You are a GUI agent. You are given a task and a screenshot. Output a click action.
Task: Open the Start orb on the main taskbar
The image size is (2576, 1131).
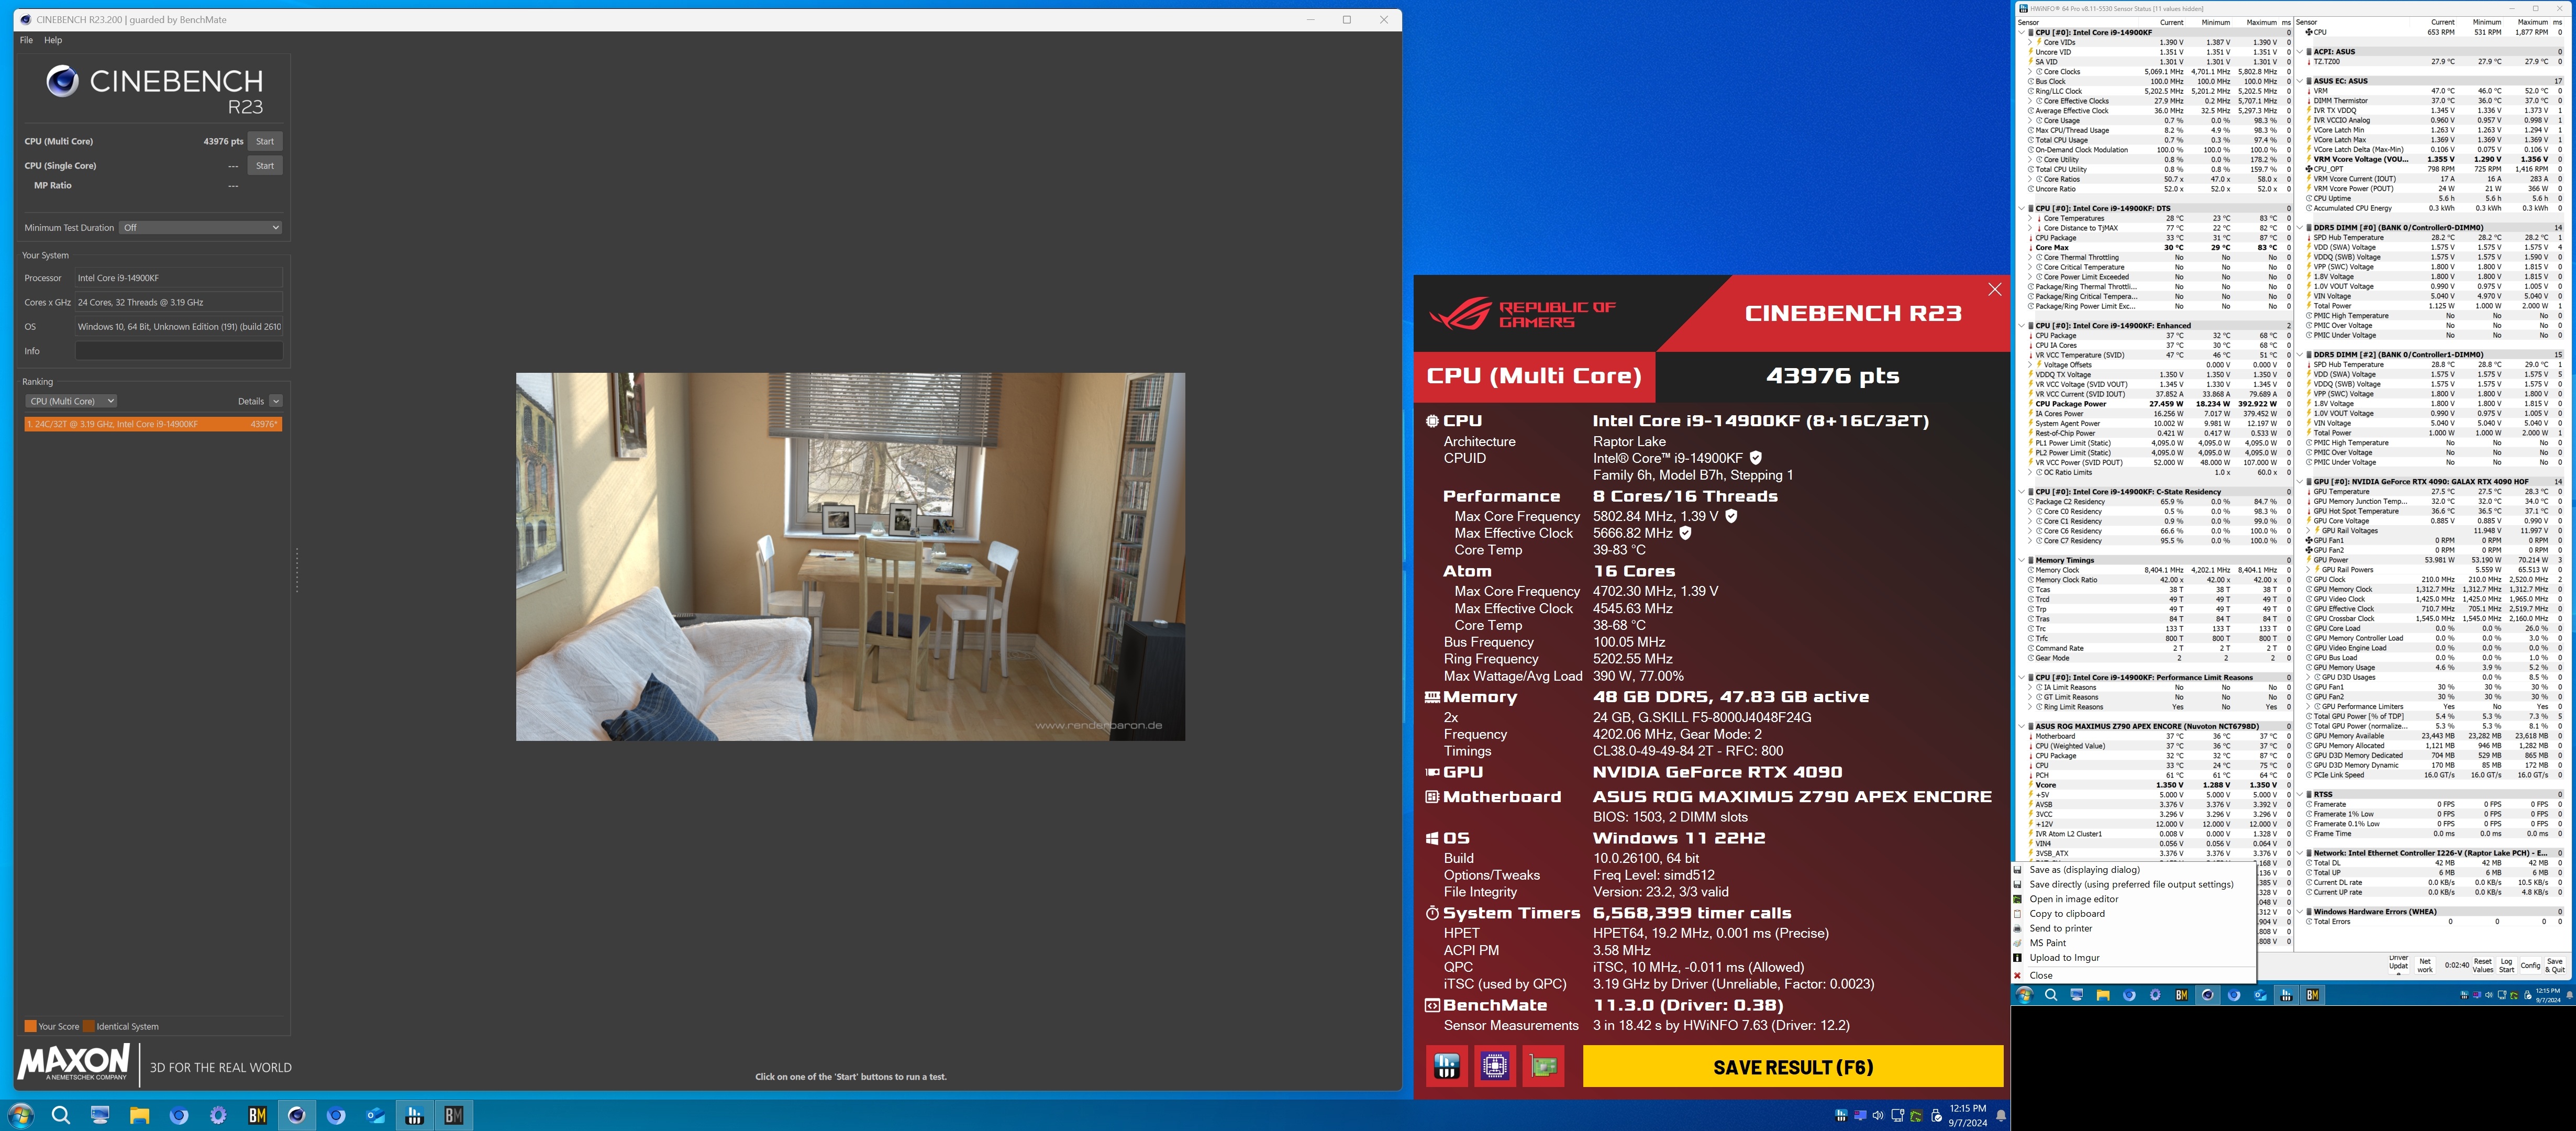(20, 1115)
